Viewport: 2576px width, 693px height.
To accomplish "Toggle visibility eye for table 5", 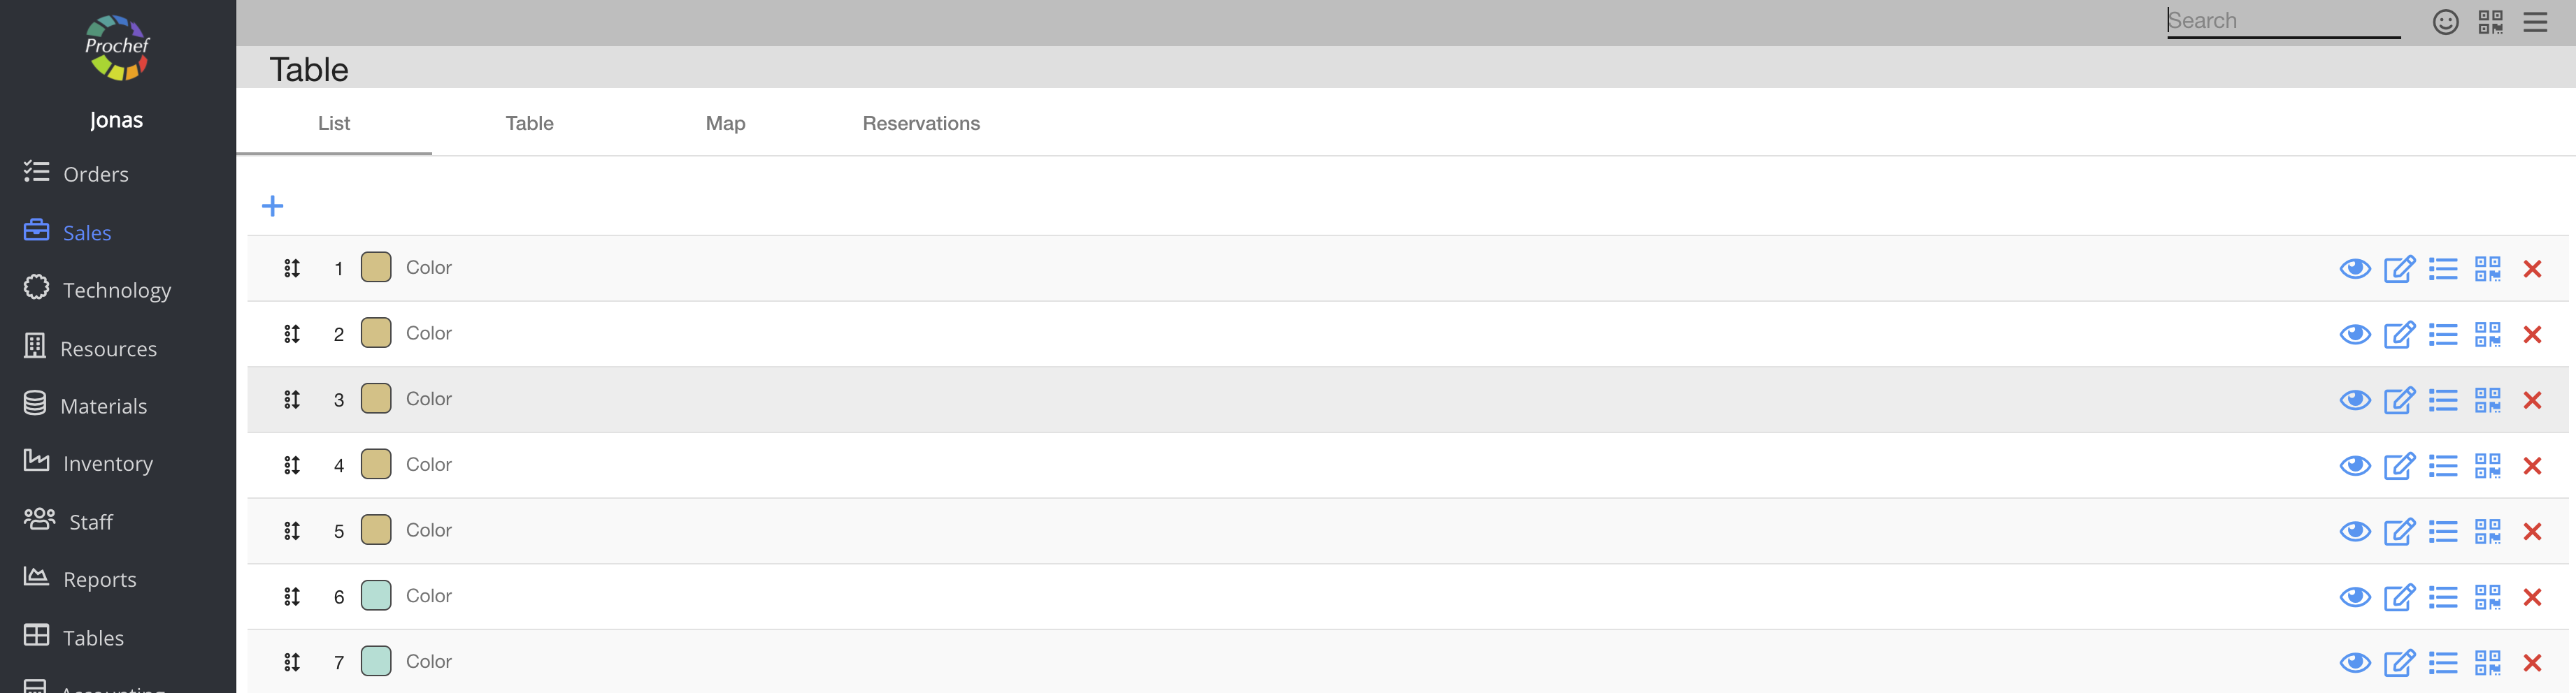I will tap(2354, 531).
